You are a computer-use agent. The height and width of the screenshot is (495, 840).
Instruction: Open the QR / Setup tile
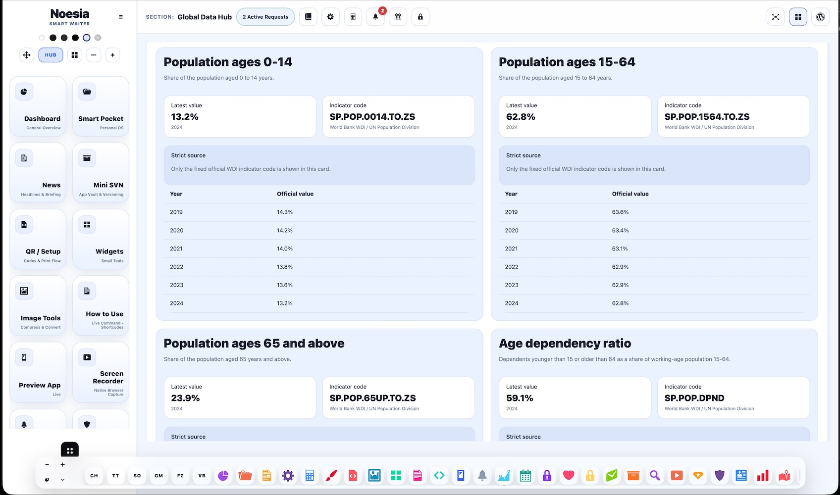click(x=38, y=239)
